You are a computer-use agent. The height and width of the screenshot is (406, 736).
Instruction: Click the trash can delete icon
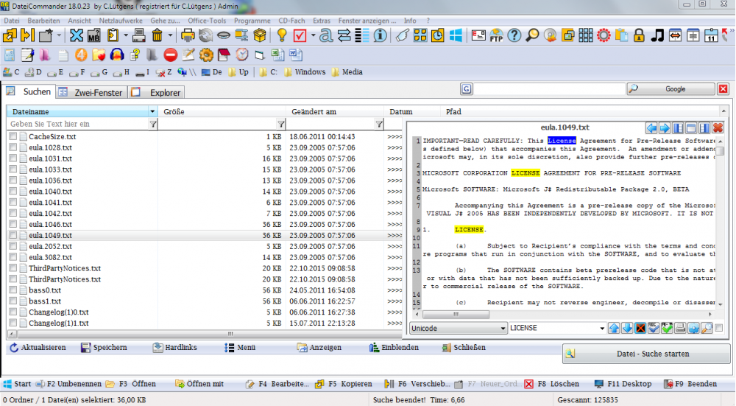click(157, 35)
